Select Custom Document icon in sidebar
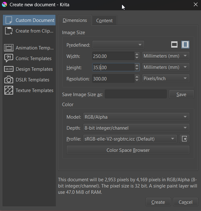Image resolution: width=201 pixels, height=211 pixels. [9, 20]
